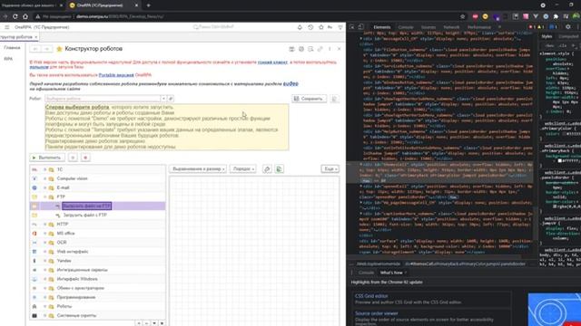Open DevTools settings with the gear icon
The height and width of the screenshot is (326, 581).
(x=568, y=27)
